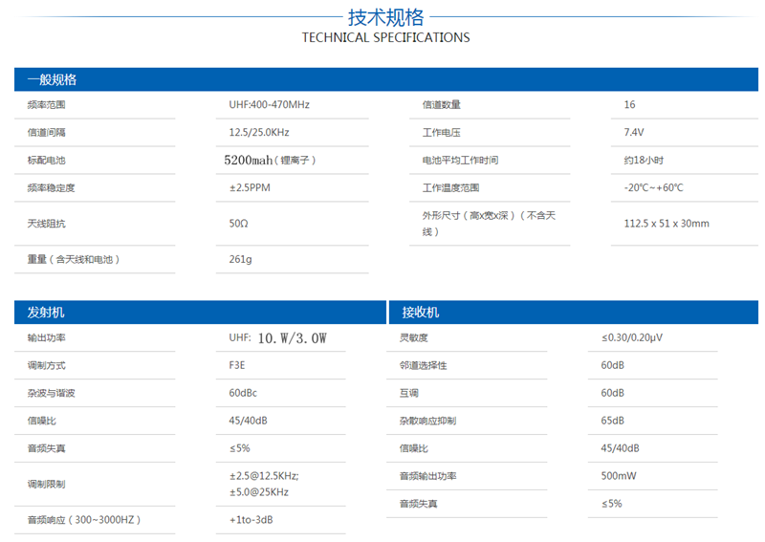Click the 频率范围 label
Screen dimensions: 765x542
pos(46,105)
